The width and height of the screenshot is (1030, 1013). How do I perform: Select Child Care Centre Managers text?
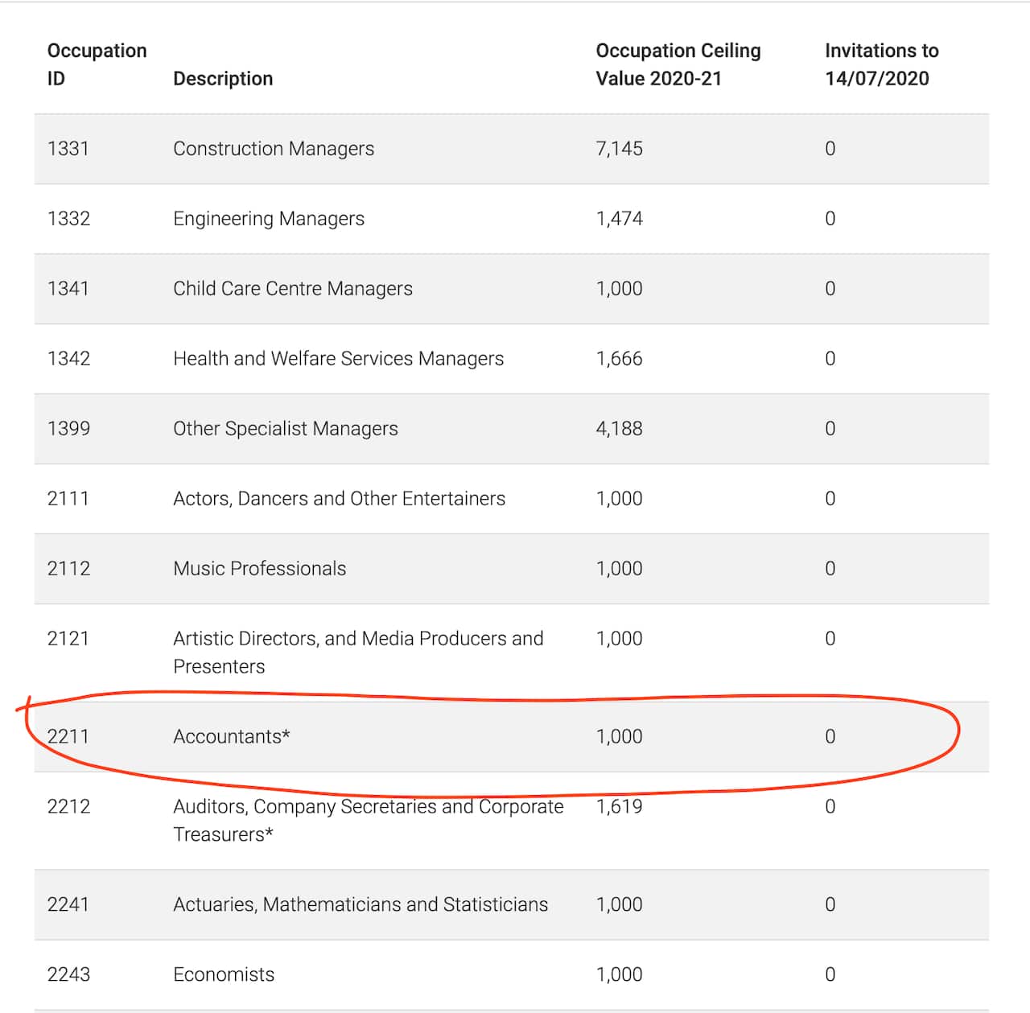point(293,289)
